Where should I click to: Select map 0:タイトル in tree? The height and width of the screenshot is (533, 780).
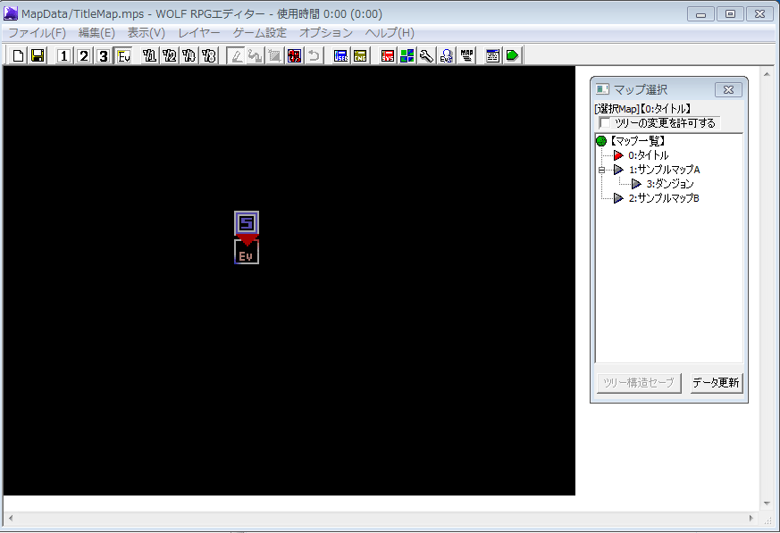(648, 155)
